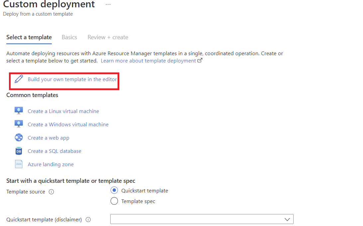Open the Review + create tab
The height and width of the screenshot is (226, 363).
108,37
